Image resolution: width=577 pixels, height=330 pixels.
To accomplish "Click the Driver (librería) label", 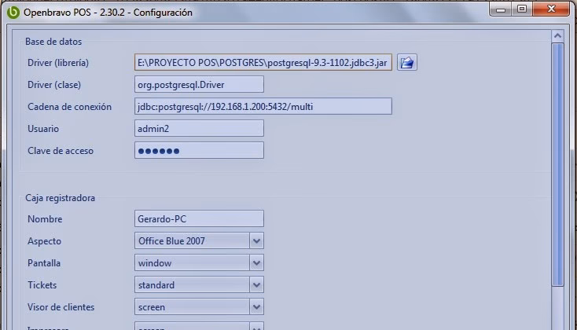I will [58, 63].
